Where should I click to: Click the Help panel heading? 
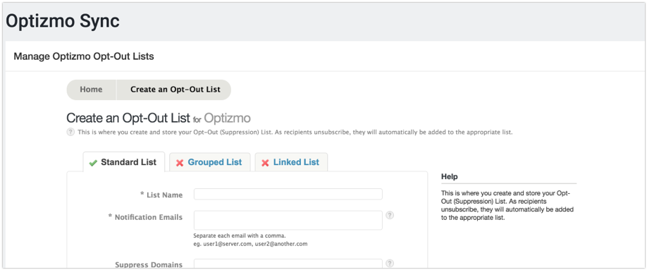450,177
